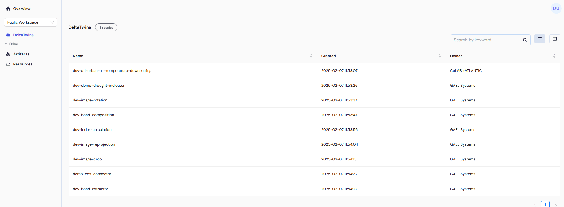
Task: Expand the Drive tree section
Action: click(6, 44)
